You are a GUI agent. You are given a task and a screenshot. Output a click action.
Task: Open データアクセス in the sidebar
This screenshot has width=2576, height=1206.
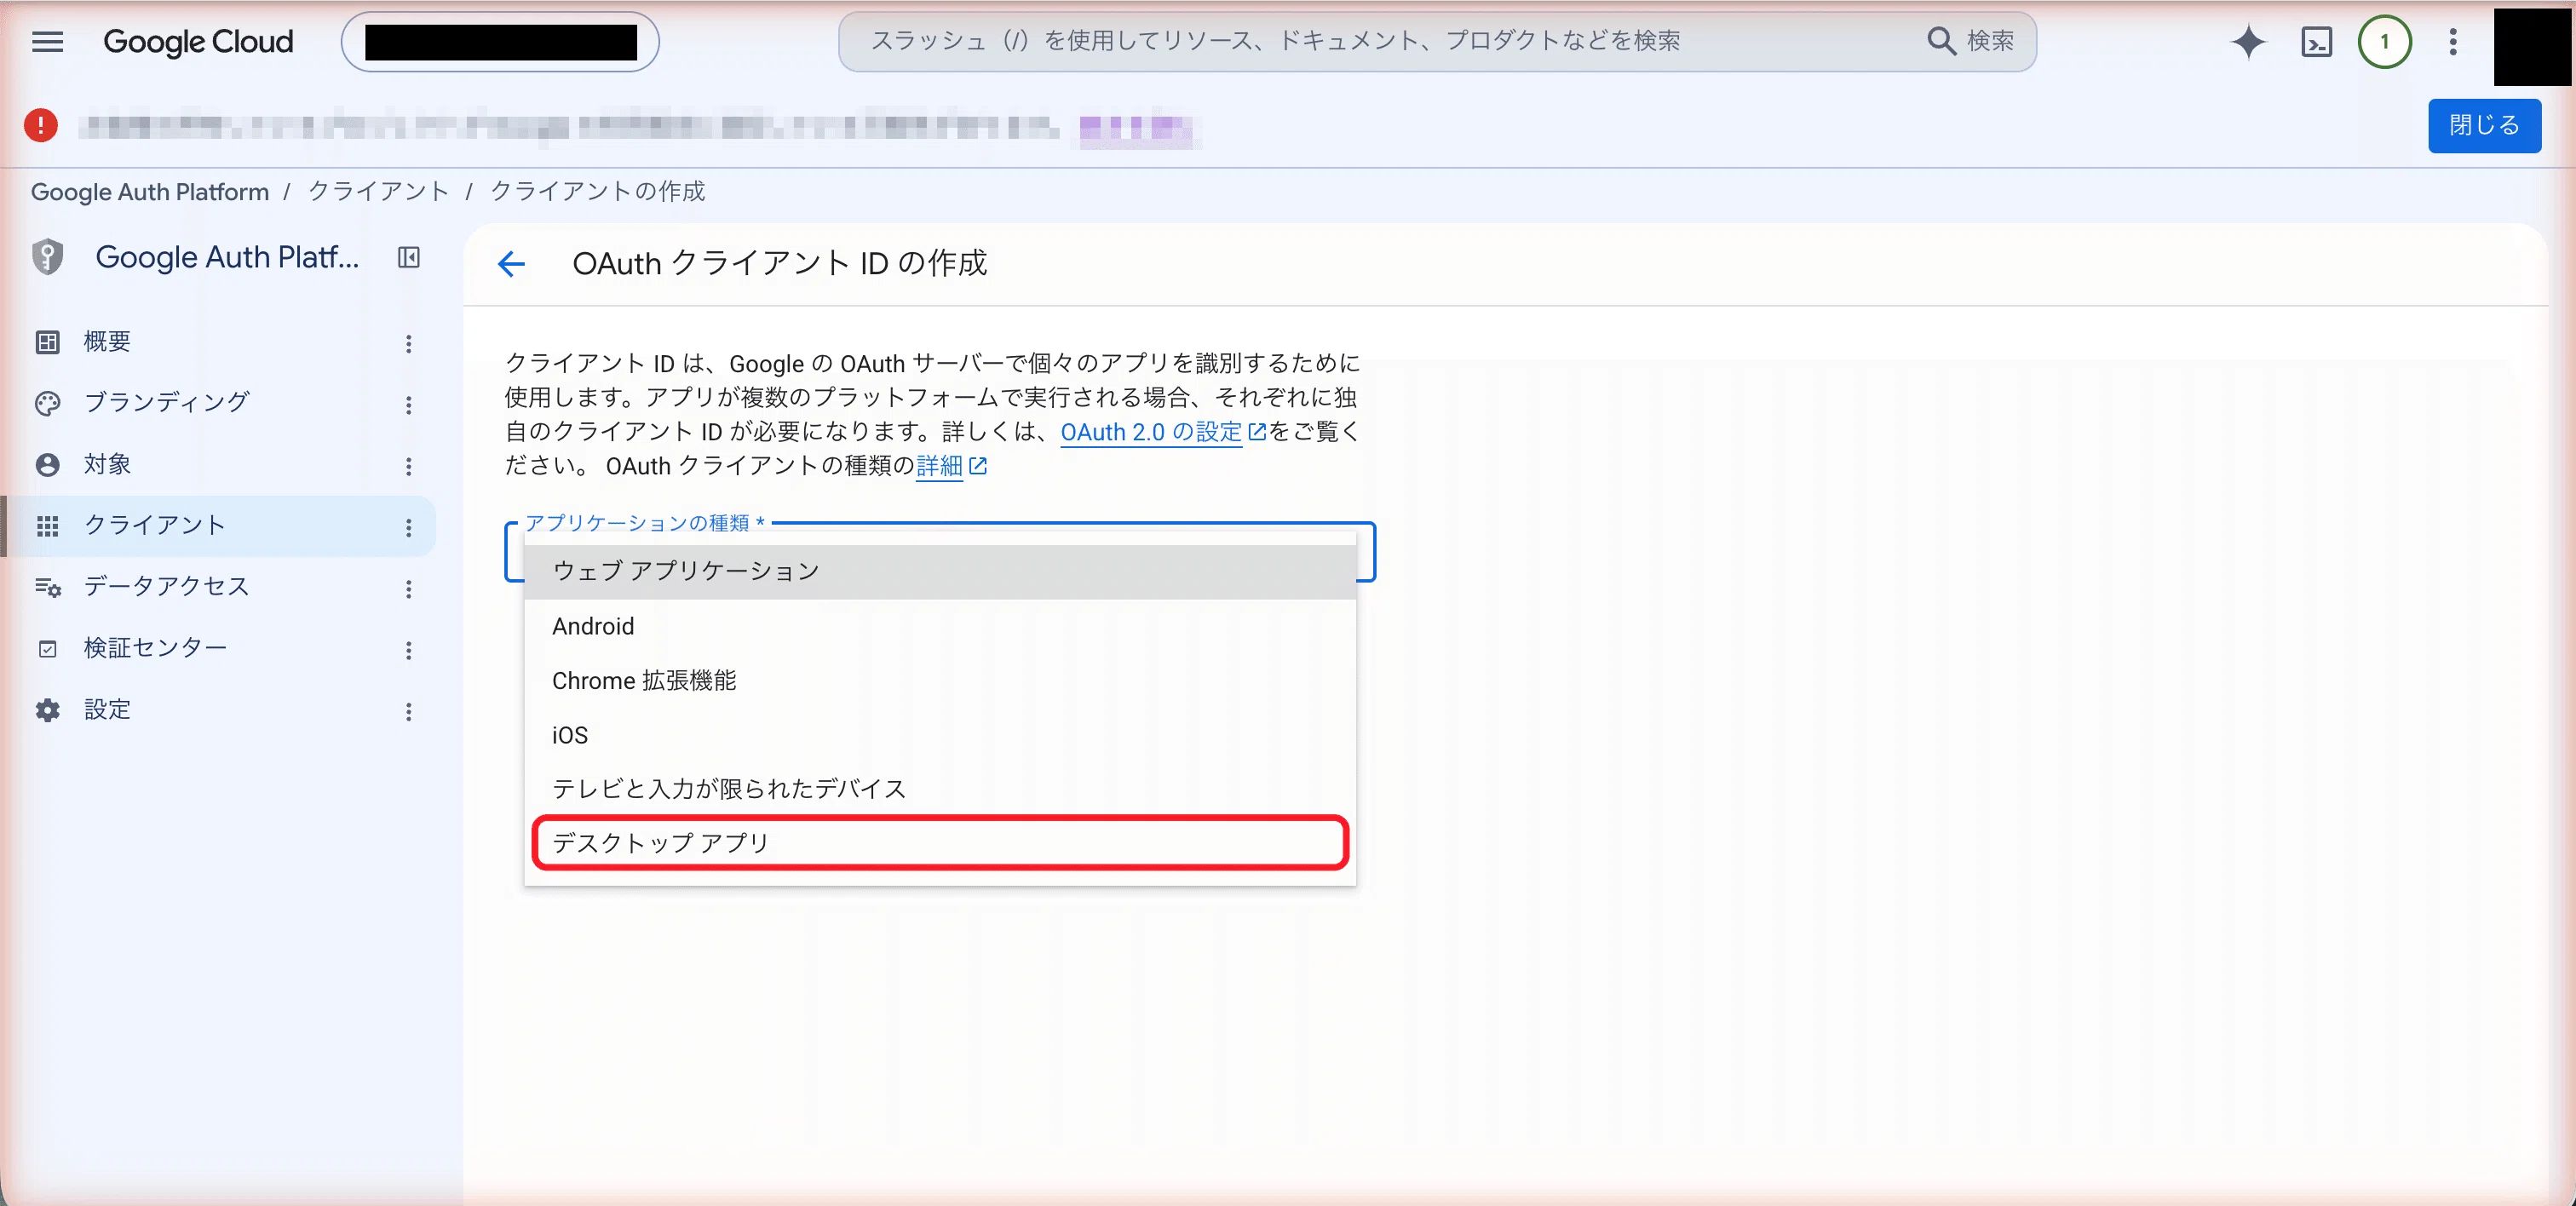pos(219,587)
